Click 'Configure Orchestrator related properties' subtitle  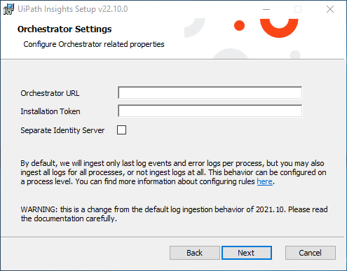point(94,44)
